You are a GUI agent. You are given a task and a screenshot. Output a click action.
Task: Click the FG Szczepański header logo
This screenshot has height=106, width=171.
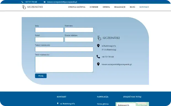point(33,7)
